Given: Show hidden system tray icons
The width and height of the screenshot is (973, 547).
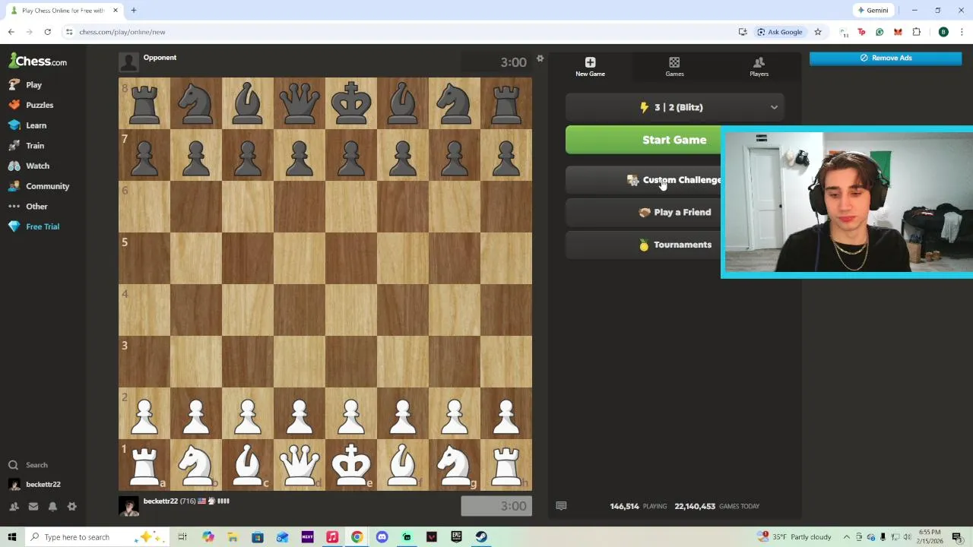Looking at the screenshot, I should (846, 537).
